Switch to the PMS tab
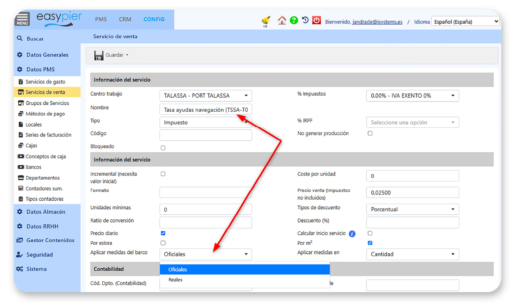The width and height of the screenshot is (515, 305). 101,19
